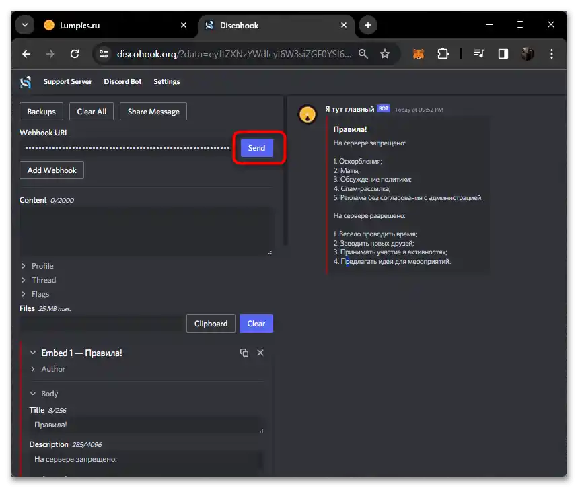Send the message to webhook
This screenshot has height=488, width=578.
[256, 148]
